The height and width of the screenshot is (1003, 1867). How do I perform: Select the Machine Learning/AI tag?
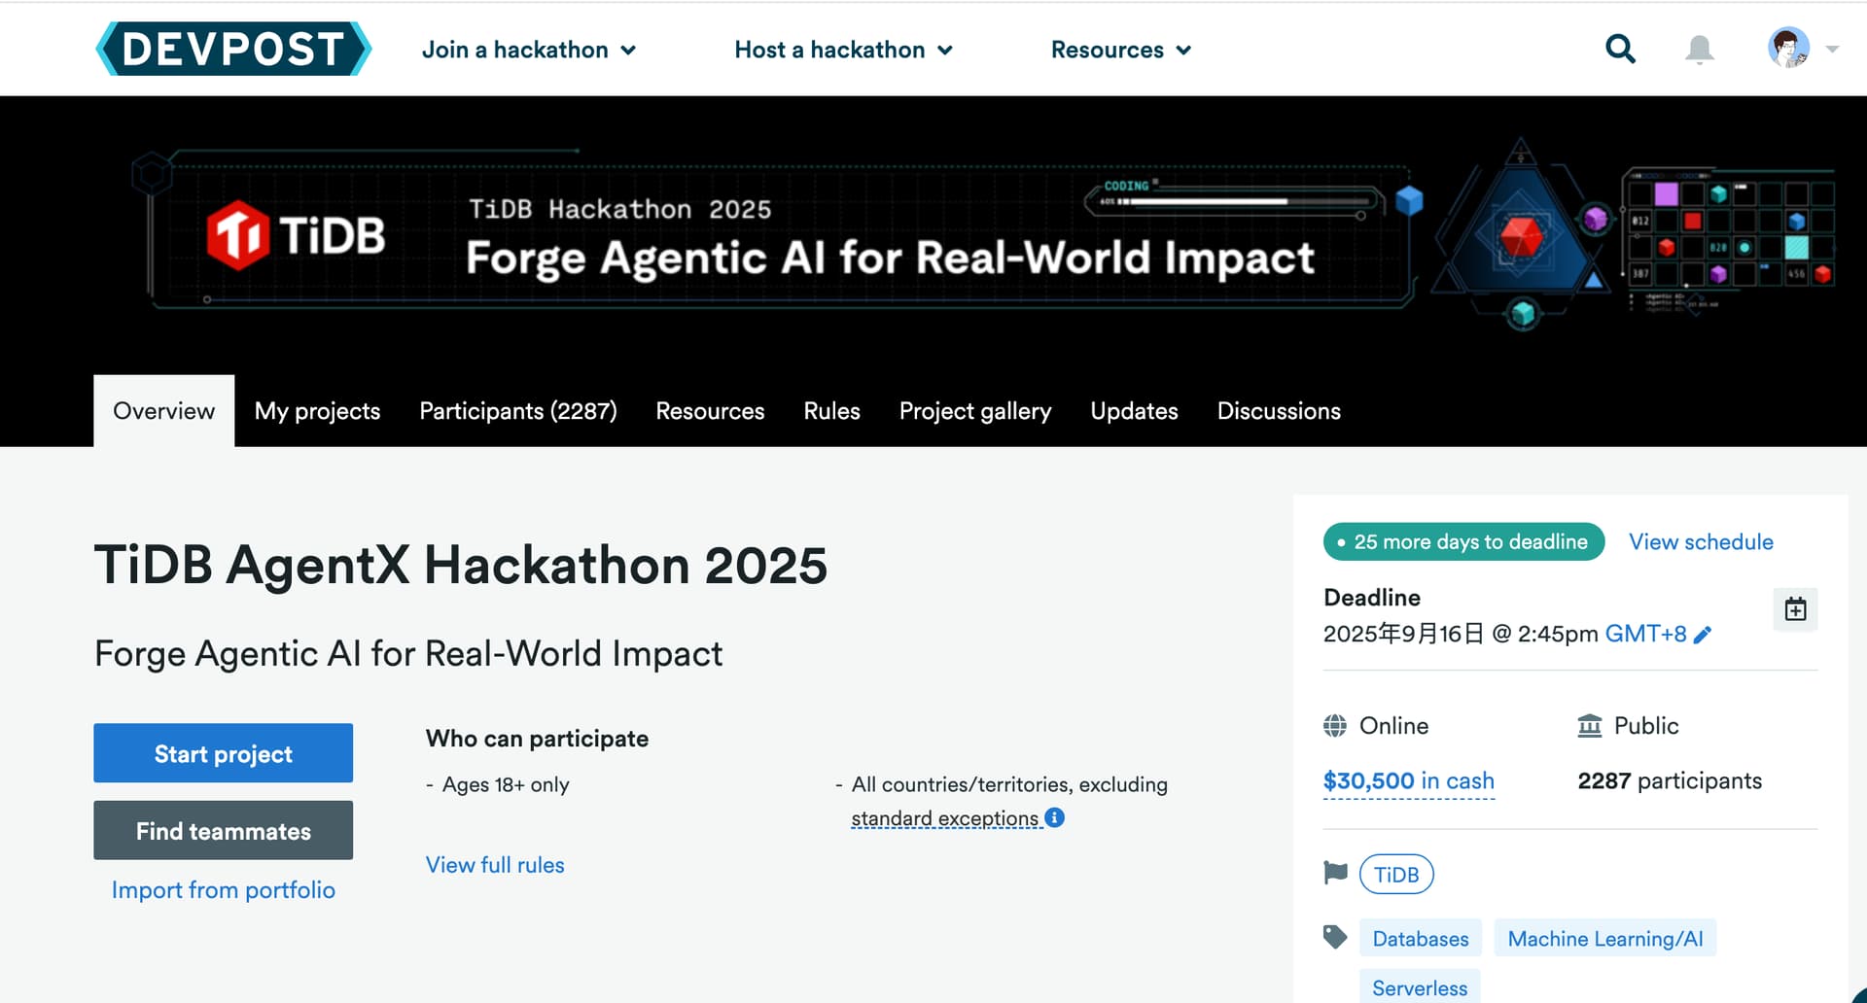1604,939
